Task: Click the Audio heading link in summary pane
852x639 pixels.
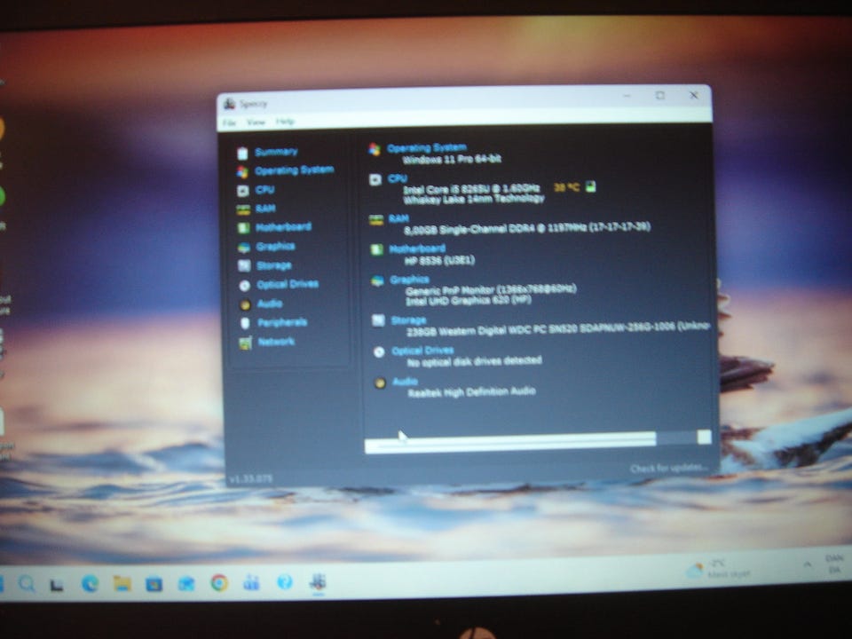Action: 405,382
